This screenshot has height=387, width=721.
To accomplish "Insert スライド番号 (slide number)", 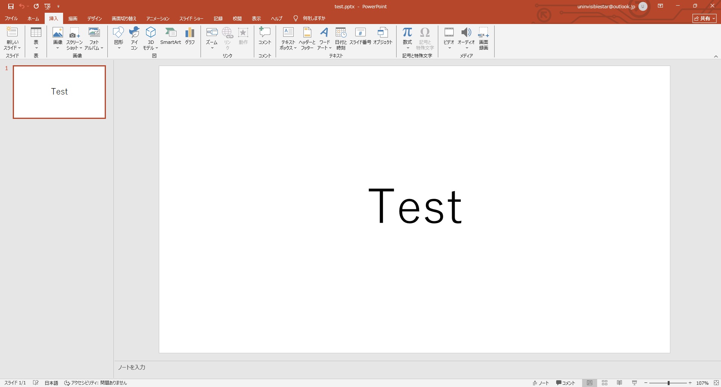I will click(x=360, y=36).
